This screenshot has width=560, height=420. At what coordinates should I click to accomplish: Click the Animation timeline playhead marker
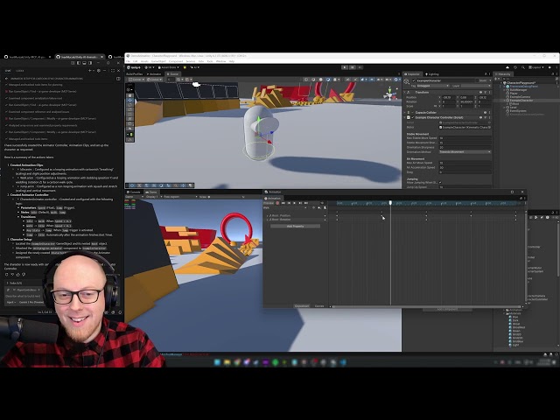390,203
